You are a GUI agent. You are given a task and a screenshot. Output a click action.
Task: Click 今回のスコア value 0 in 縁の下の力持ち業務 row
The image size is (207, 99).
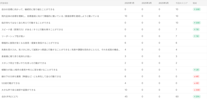click(x=176, y=77)
